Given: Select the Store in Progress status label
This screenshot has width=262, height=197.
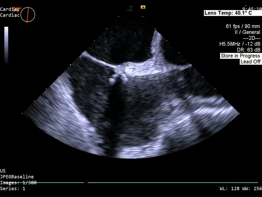Looking at the screenshot, I should click(240, 56).
